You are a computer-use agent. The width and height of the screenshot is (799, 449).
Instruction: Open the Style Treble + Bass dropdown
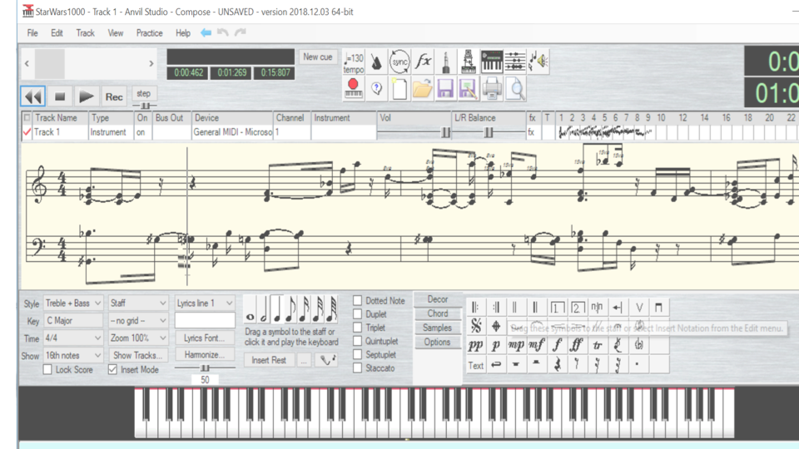(x=73, y=303)
